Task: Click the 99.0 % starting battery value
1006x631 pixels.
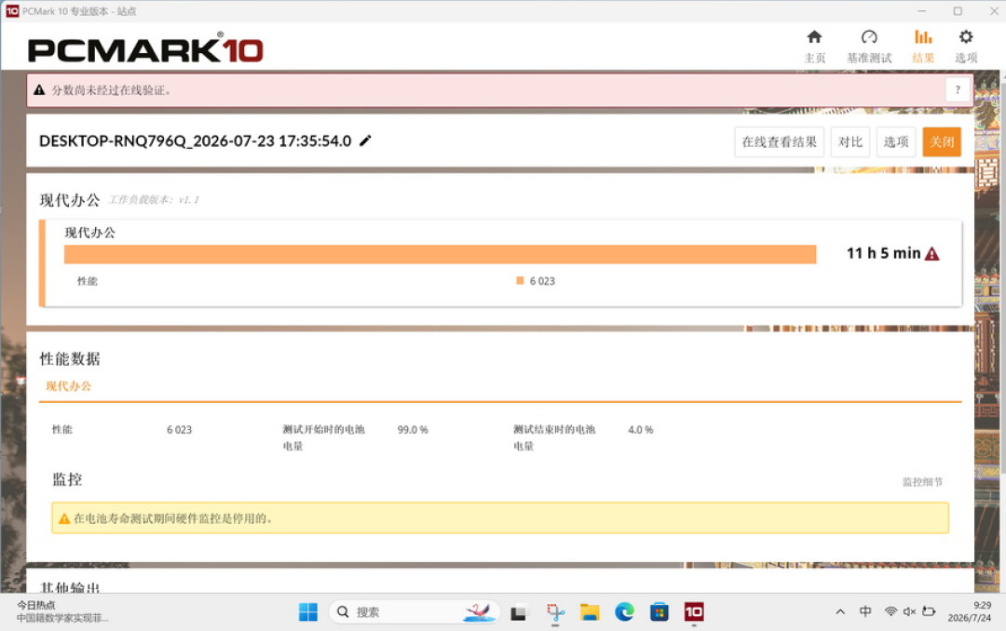Action: tap(413, 430)
